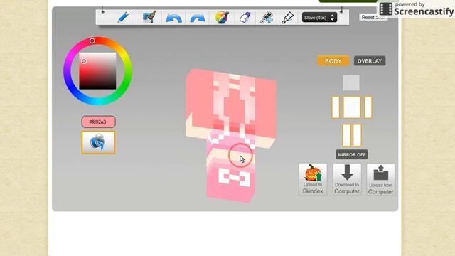Choose the Color Picker tool with rainbow ball
This screenshot has width=455, height=256.
[x=222, y=17]
